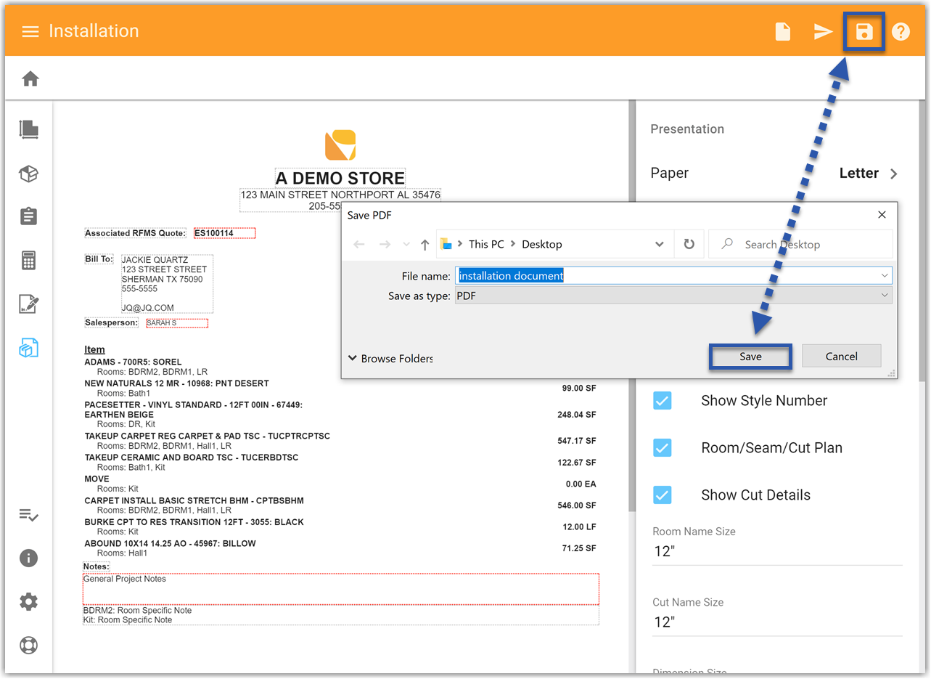The image size is (931, 679).
Task: Go to the home icon
Action: click(30, 78)
